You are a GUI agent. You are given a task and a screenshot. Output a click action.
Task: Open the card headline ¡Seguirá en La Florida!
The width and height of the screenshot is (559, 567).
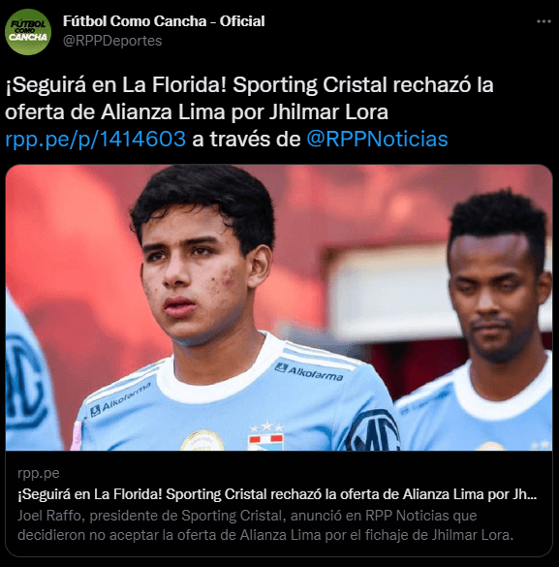pos(277,494)
